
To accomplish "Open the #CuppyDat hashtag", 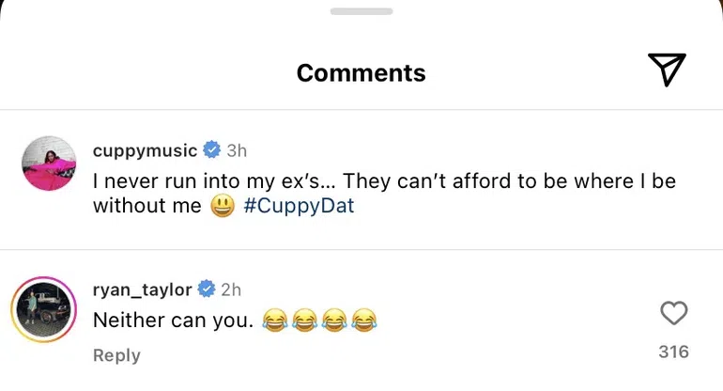I will (x=299, y=206).
